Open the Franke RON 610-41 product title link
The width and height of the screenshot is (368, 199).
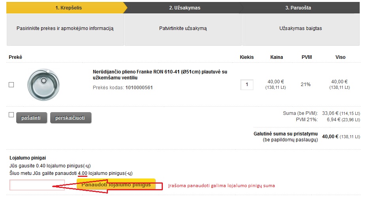pos(160,75)
